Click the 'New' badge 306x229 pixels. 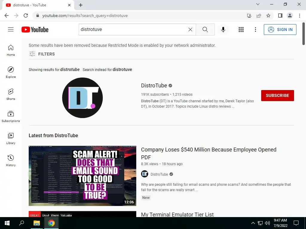click(x=146, y=198)
